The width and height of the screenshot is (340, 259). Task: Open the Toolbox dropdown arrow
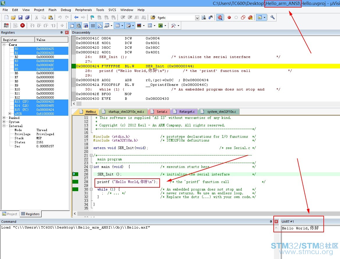click(x=178, y=26)
